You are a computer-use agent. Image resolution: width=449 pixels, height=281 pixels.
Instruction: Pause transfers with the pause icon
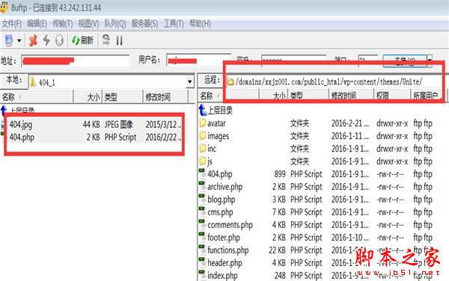coord(120,40)
